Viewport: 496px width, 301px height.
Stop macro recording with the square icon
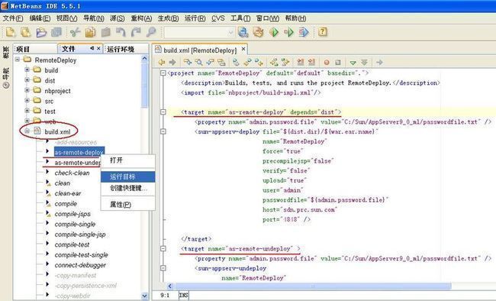click(338, 63)
